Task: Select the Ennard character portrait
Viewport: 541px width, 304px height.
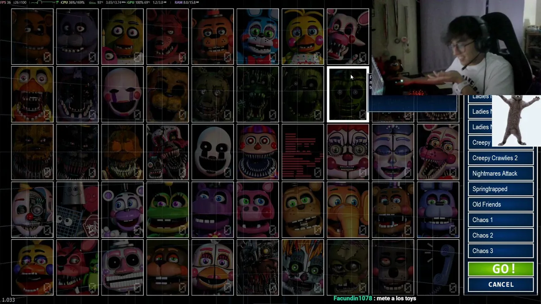Action: pos(32,210)
